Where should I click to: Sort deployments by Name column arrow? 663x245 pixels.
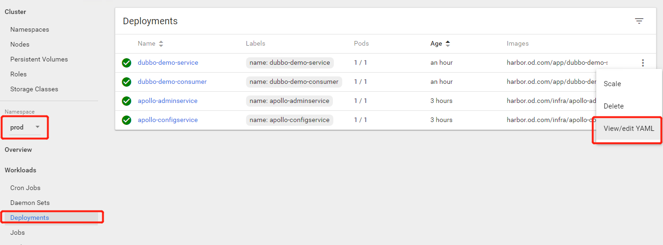pyautogui.click(x=161, y=44)
